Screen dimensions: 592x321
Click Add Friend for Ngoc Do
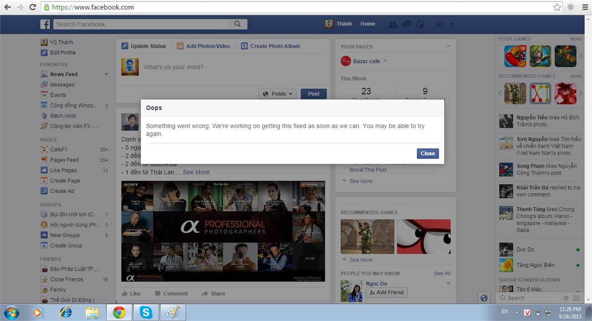click(x=386, y=292)
